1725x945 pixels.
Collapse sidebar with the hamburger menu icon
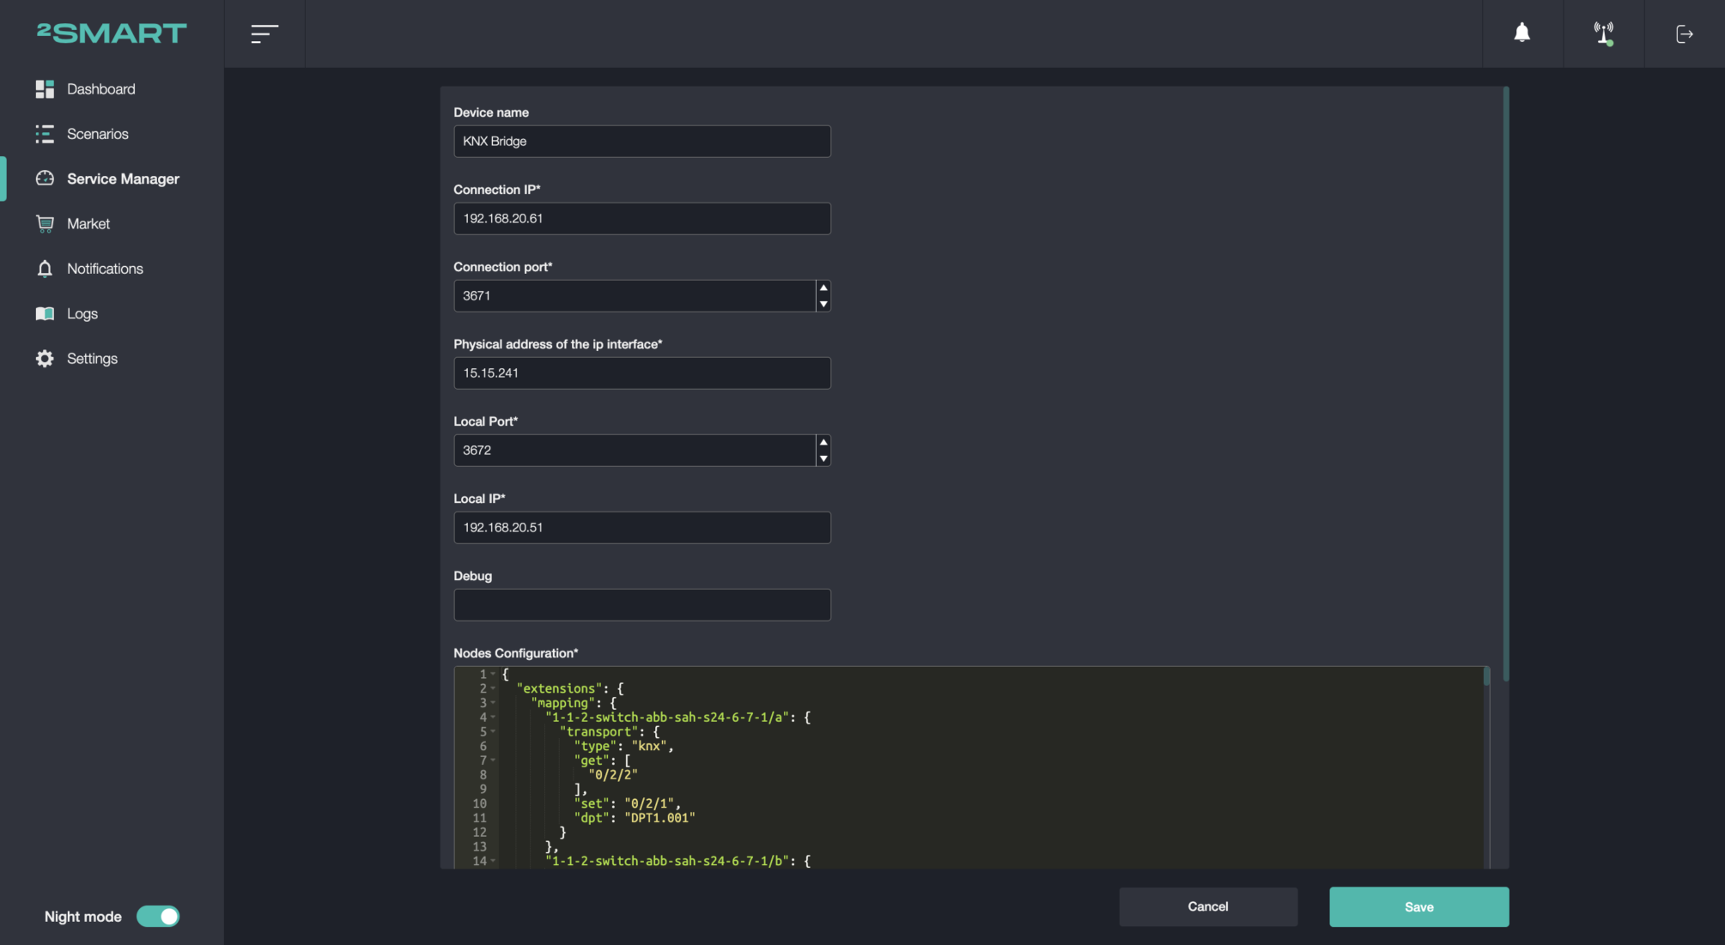click(264, 33)
